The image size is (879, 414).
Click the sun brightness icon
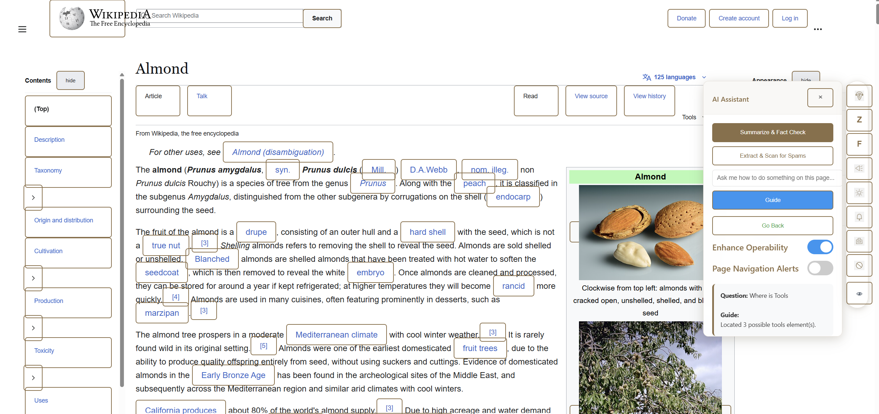(859, 193)
